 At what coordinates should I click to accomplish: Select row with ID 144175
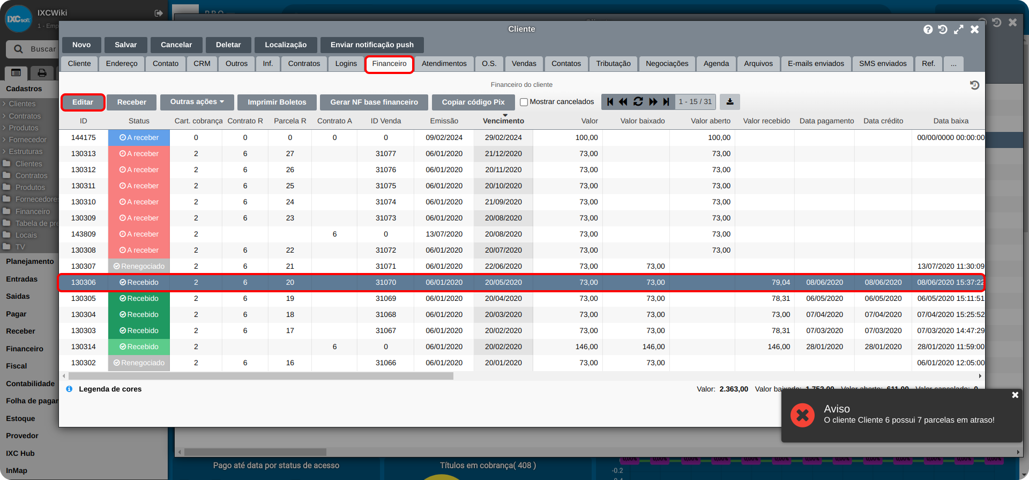[x=521, y=137]
